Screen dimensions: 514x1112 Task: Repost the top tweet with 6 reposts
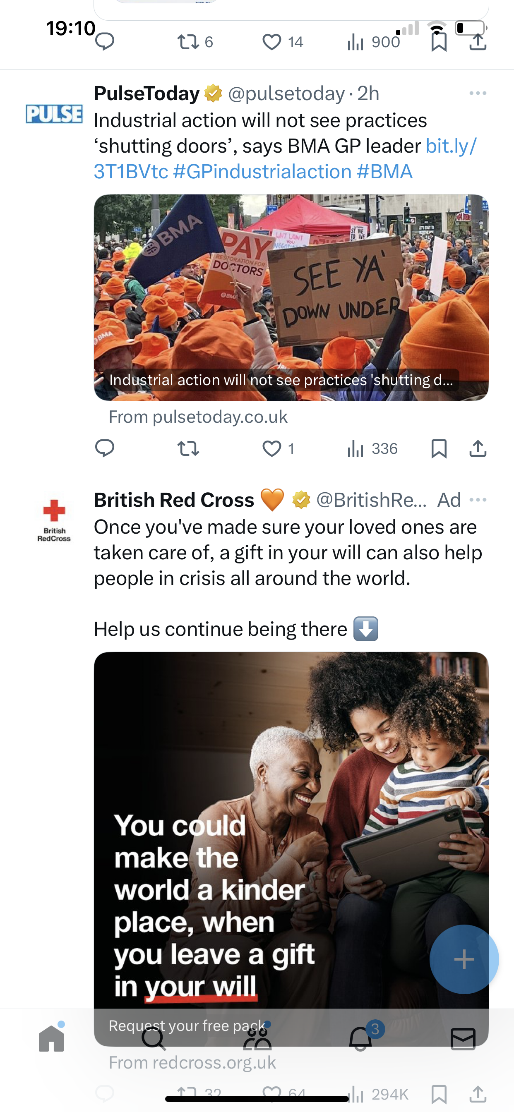click(195, 42)
